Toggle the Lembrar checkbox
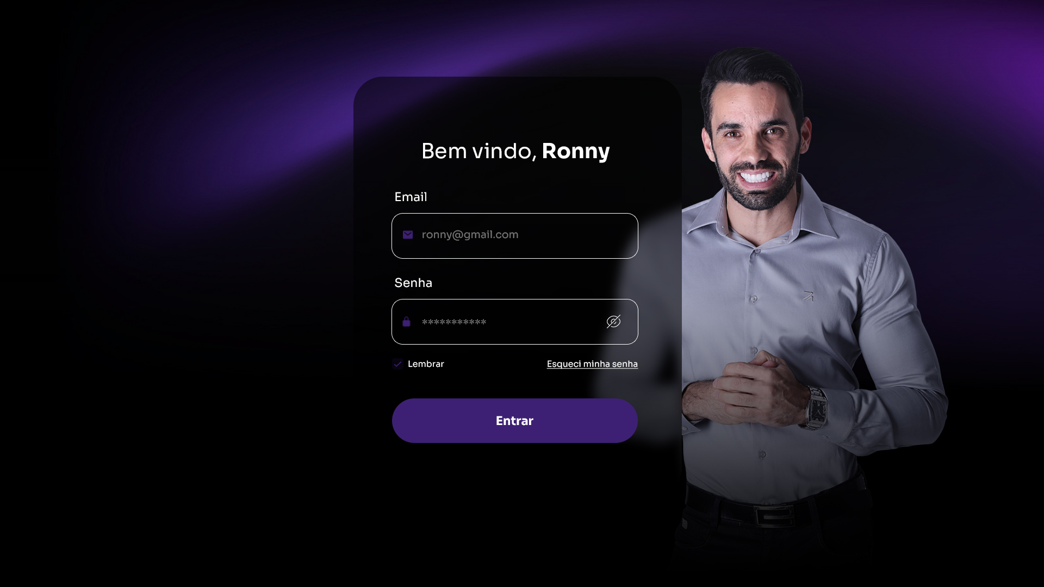This screenshot has height=587, width=1044. (397, 364)
